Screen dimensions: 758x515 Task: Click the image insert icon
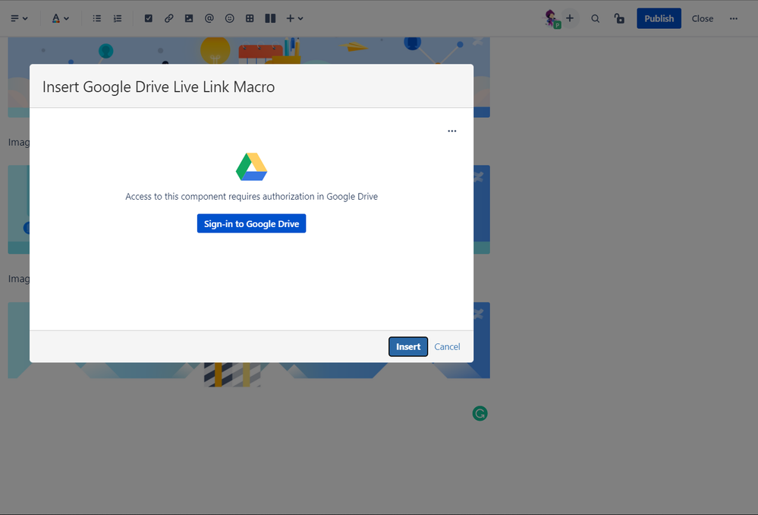[x=189, y=18]
